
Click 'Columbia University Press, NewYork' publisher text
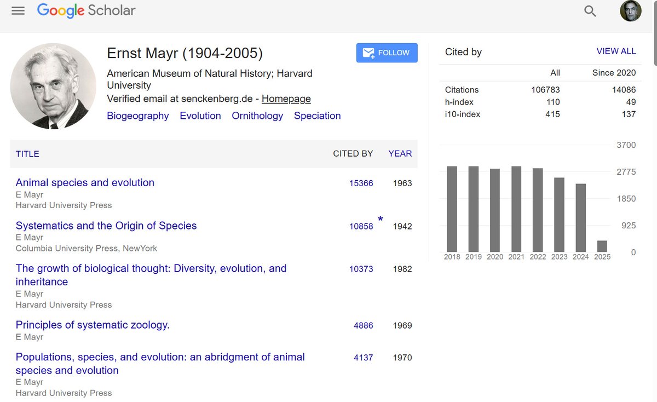pyautogui.click(x=87, y=248)
